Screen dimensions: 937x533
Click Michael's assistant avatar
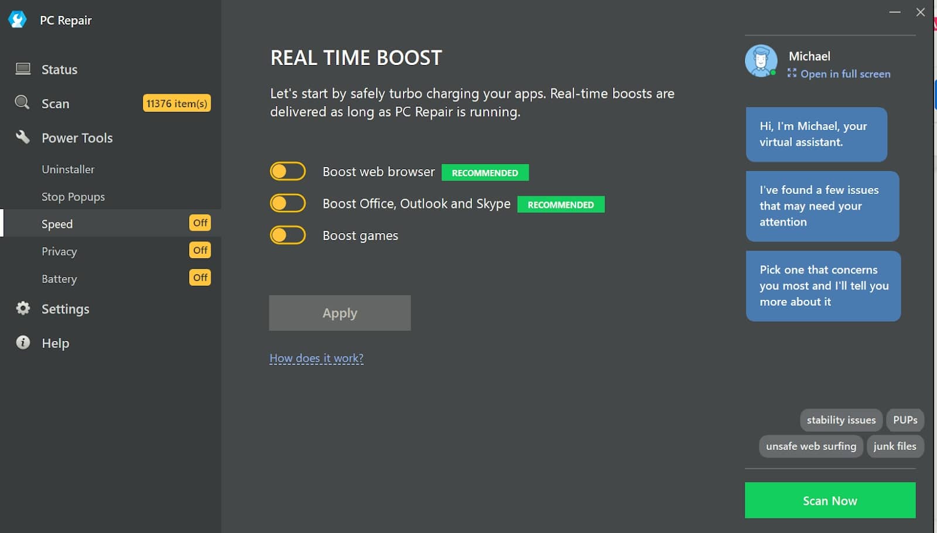coord(761,61)
